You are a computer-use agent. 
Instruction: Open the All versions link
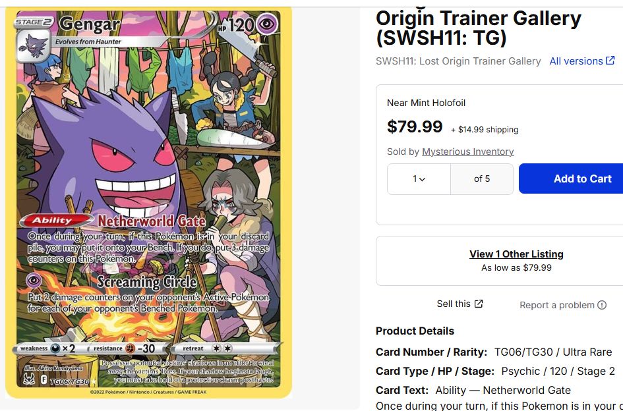point(576,61)
